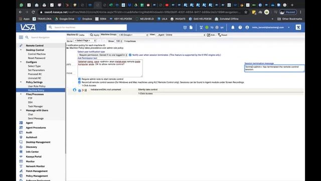Open the notifications bell icon
The height and width of the screenshot is (181, 321).
point(233,27)
